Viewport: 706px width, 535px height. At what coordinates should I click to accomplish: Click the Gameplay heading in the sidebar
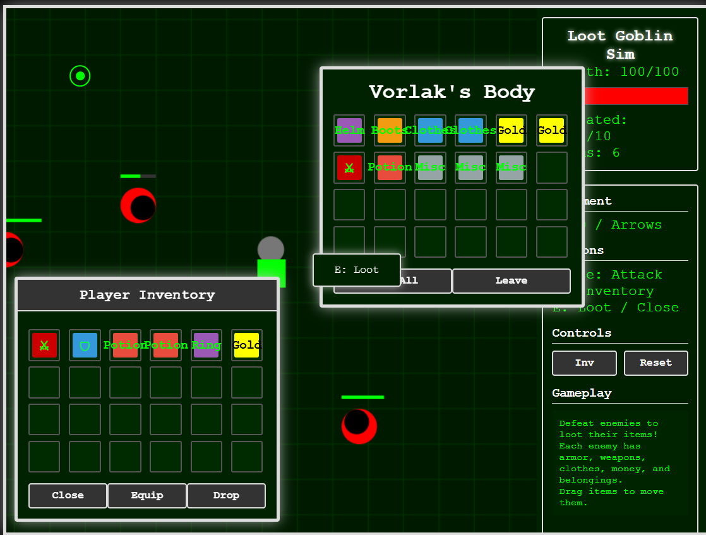click(582, 393)
